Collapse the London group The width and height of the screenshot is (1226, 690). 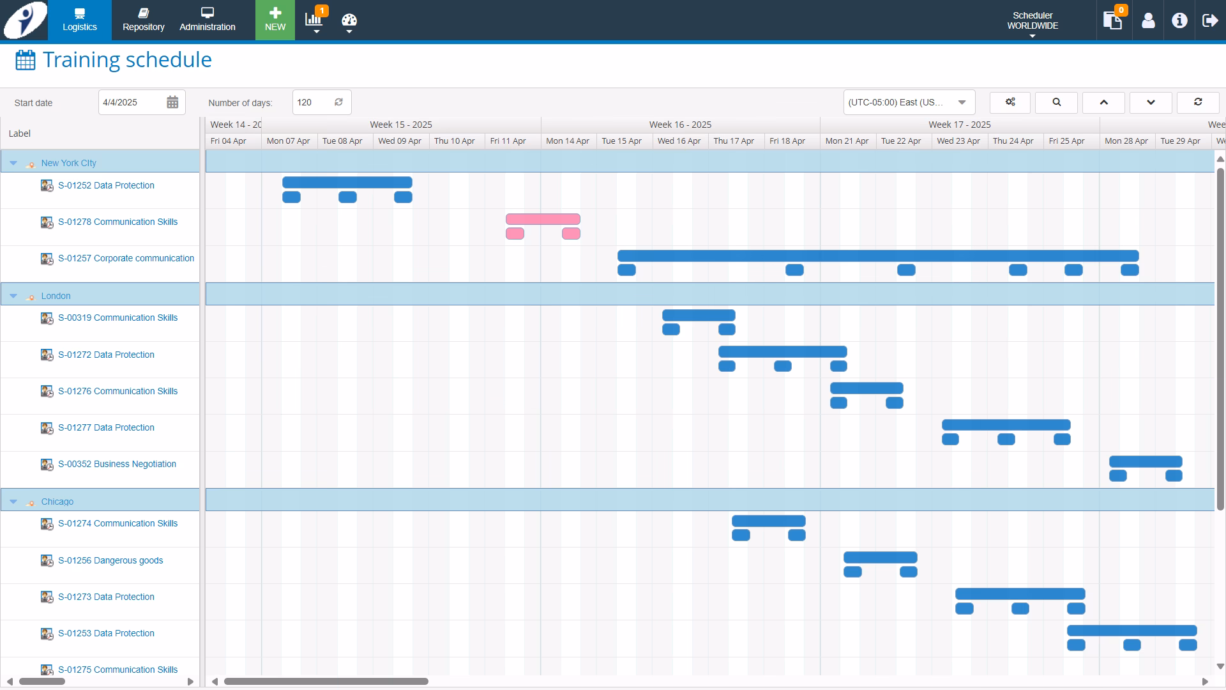[13, 296]
